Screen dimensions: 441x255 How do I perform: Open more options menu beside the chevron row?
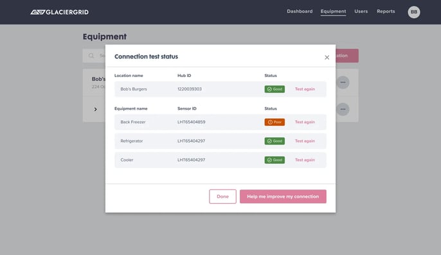tap(343, 109)
